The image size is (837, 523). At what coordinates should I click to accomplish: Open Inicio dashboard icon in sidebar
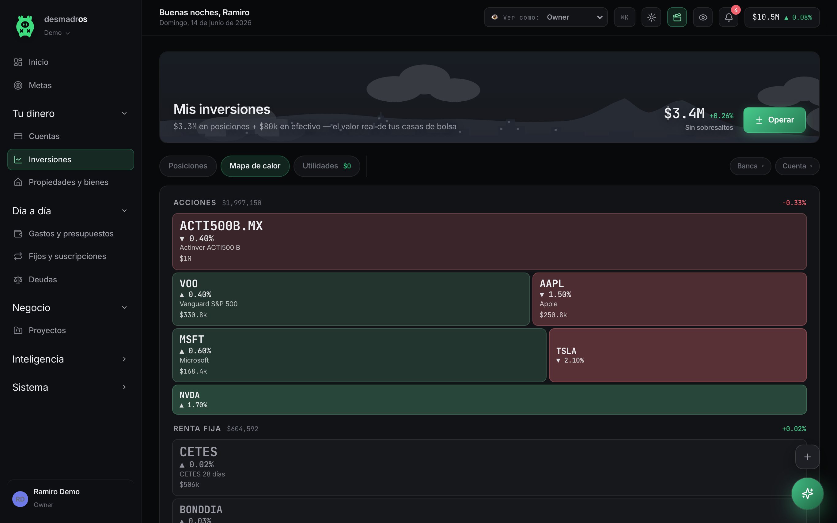pos(18,62)
